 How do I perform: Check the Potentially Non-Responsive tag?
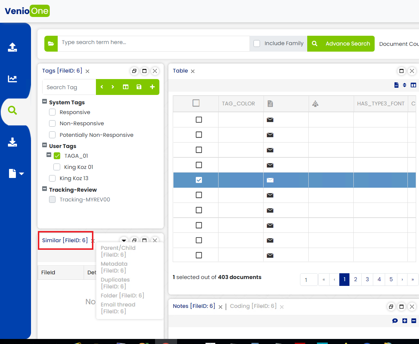pyautogui.click(x=52, y=135)
